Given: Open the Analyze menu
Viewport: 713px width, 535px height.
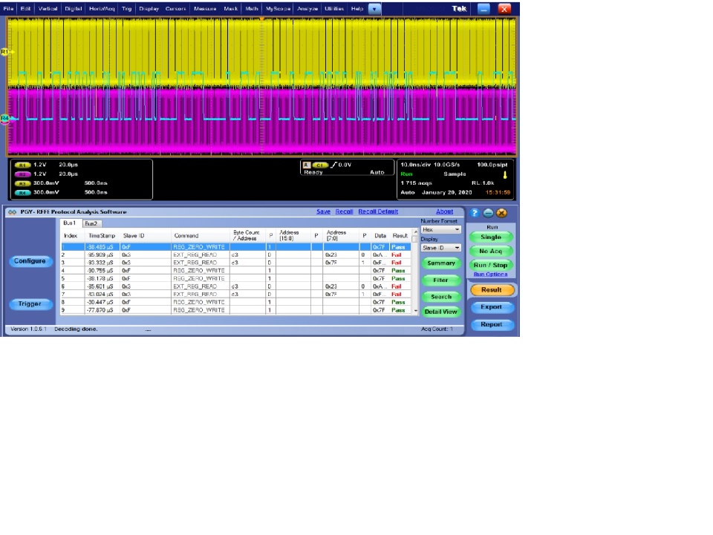Looking at the screenshot, I should 307,9.
